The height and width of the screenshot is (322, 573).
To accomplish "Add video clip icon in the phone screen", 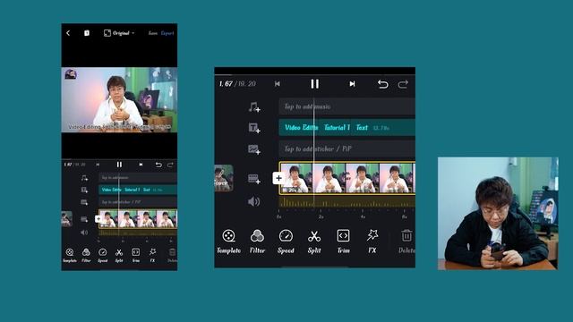I will pos(84,219).
